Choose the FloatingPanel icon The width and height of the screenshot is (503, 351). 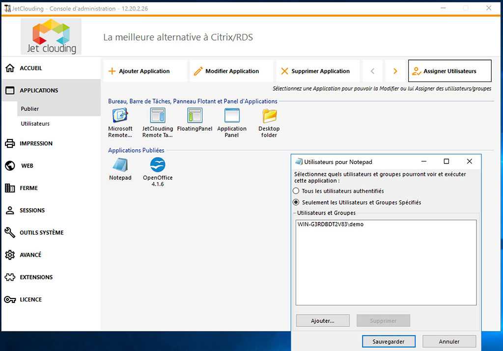click(x=195, y=116)
